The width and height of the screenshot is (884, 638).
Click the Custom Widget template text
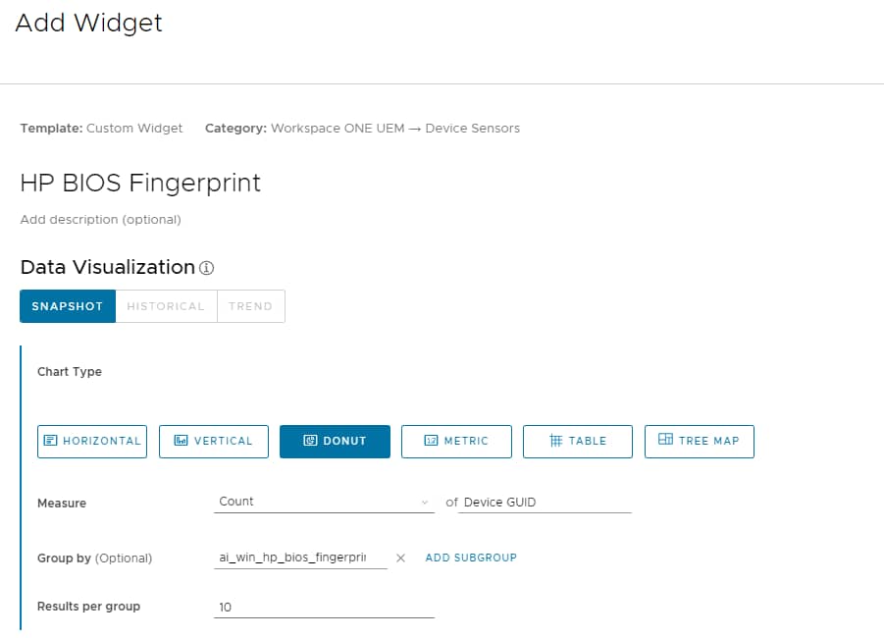pyautogui.click(x=134, y=128)
